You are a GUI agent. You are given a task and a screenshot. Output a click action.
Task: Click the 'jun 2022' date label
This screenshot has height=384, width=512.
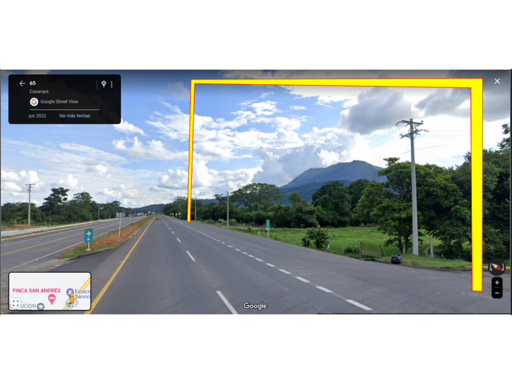coord(37,116)
